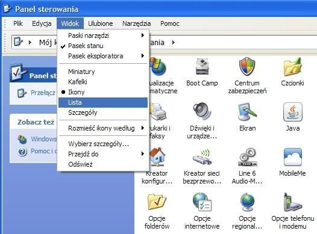Open the Windows Update link in sidebar

[44, 139]
